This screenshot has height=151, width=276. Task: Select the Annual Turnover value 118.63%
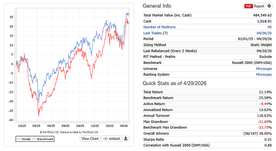point(264,116)
